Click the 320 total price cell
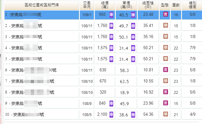This screenshot has width=202, height=124. (105, 92)
